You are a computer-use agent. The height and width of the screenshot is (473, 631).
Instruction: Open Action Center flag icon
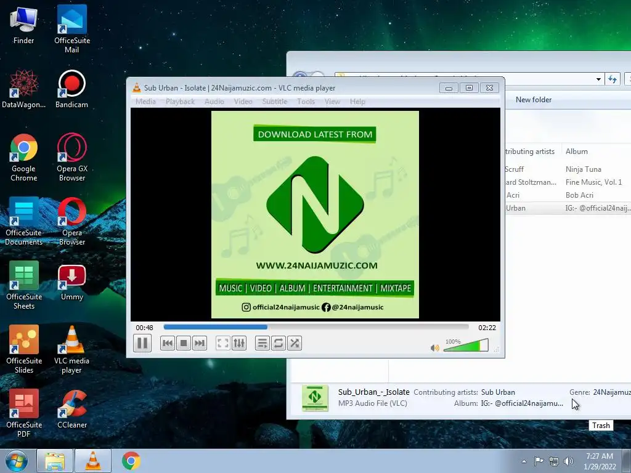pyautogui.click(x=539, y=461)
